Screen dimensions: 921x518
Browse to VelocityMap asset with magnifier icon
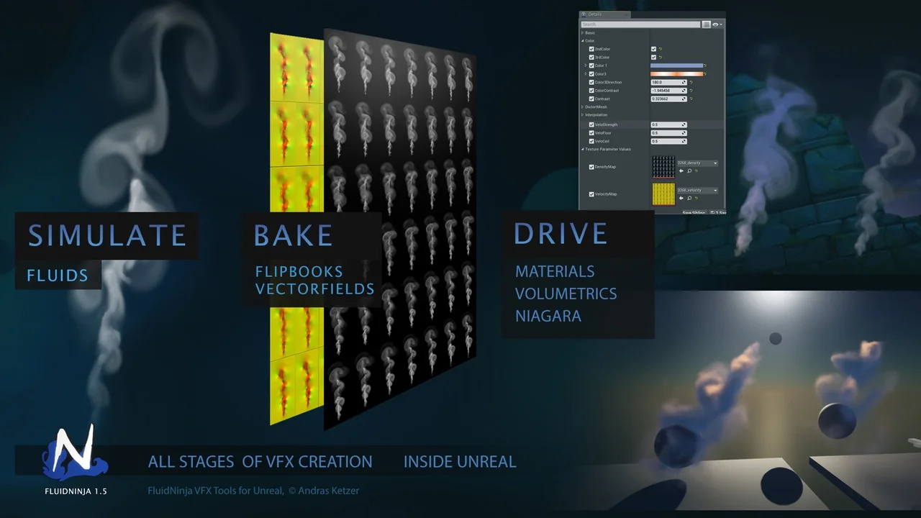click(689, 199)
